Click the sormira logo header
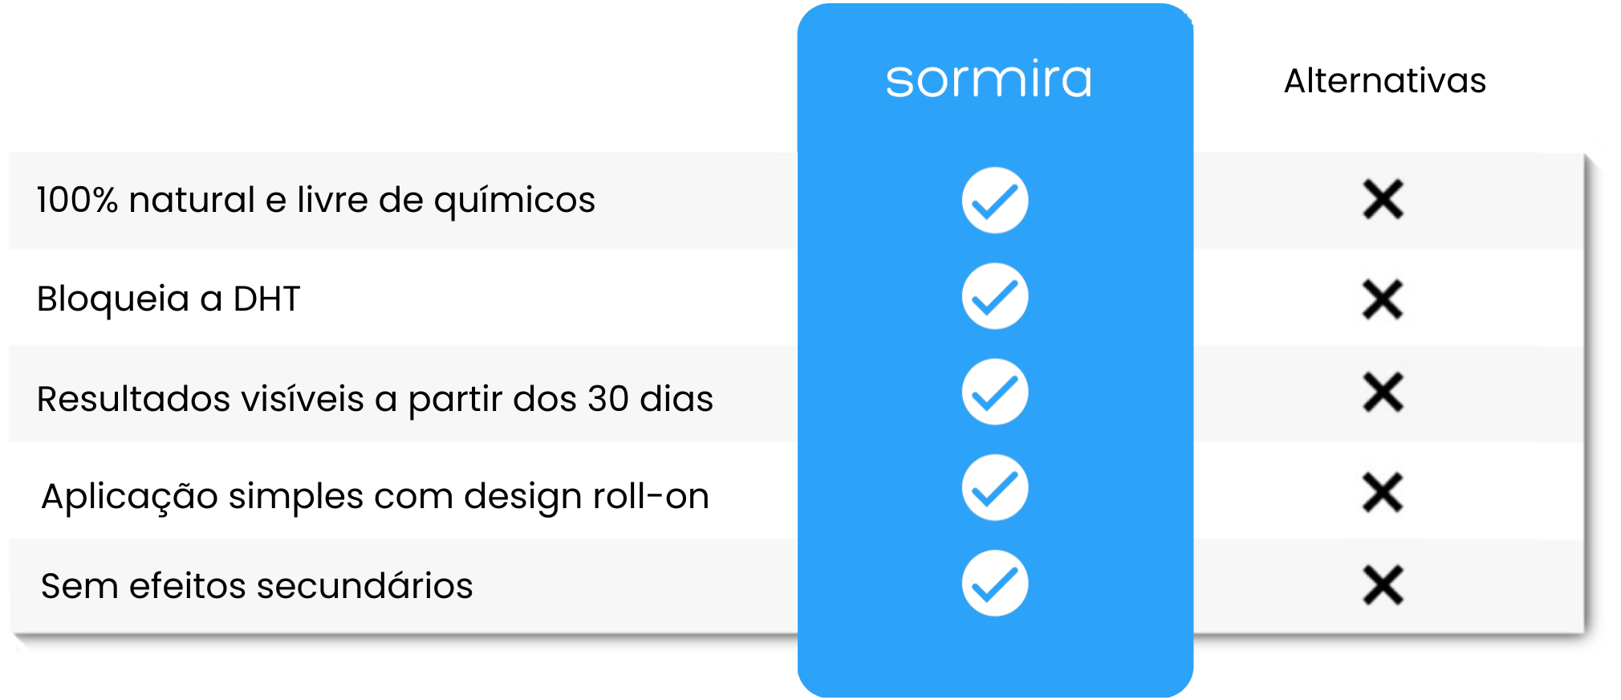 point(989,79)
